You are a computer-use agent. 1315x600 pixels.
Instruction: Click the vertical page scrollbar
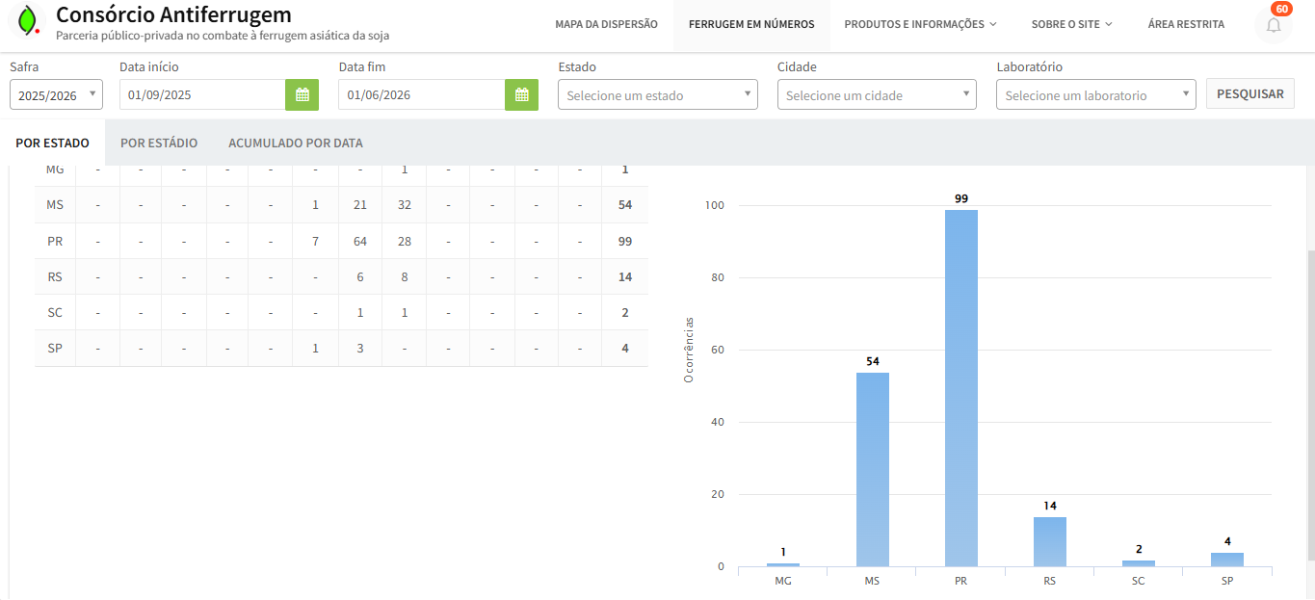(x=1309, y=404)
